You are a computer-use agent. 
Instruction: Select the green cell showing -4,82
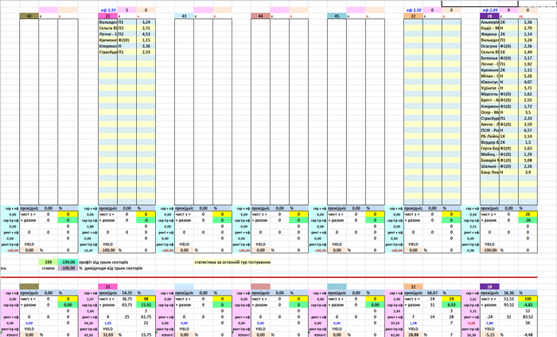point(528,305)
